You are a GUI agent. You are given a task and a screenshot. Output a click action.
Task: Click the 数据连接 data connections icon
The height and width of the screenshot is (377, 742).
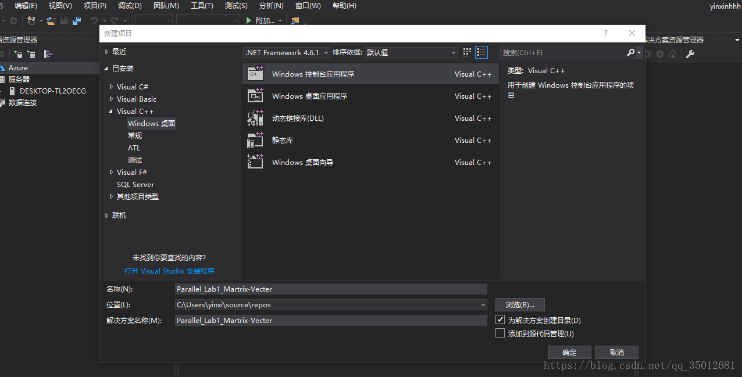pos(2,102)
